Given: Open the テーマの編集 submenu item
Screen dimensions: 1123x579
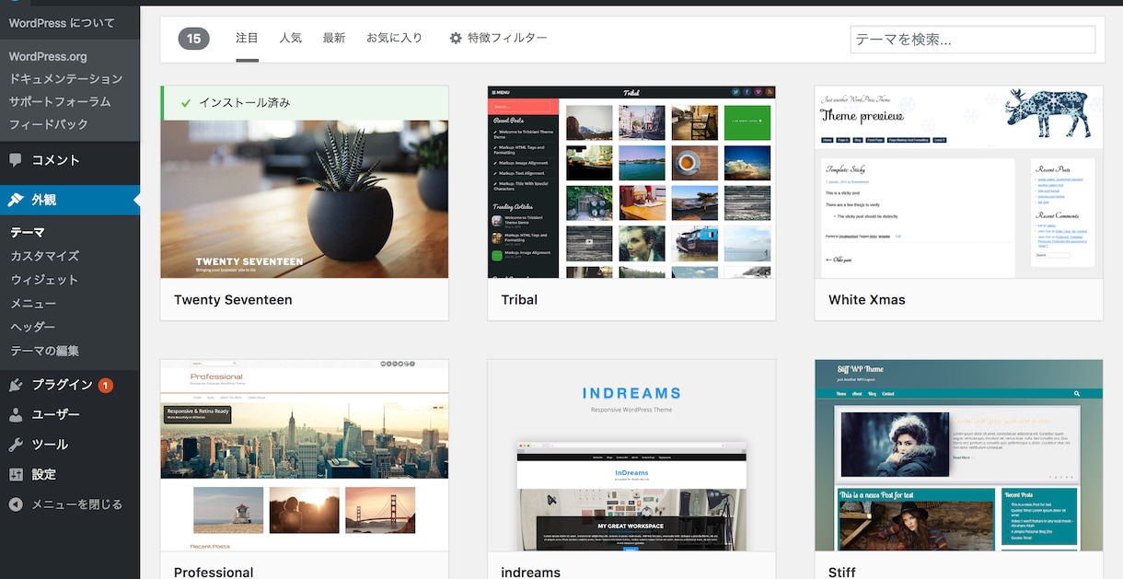Looking at the screenshot, I should [x=44, y=351].
